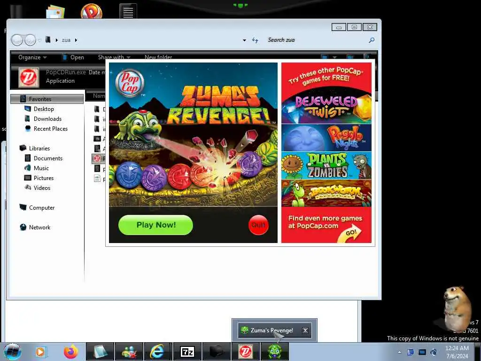Open 7-Zip from the taskbar

pos(187,352)
